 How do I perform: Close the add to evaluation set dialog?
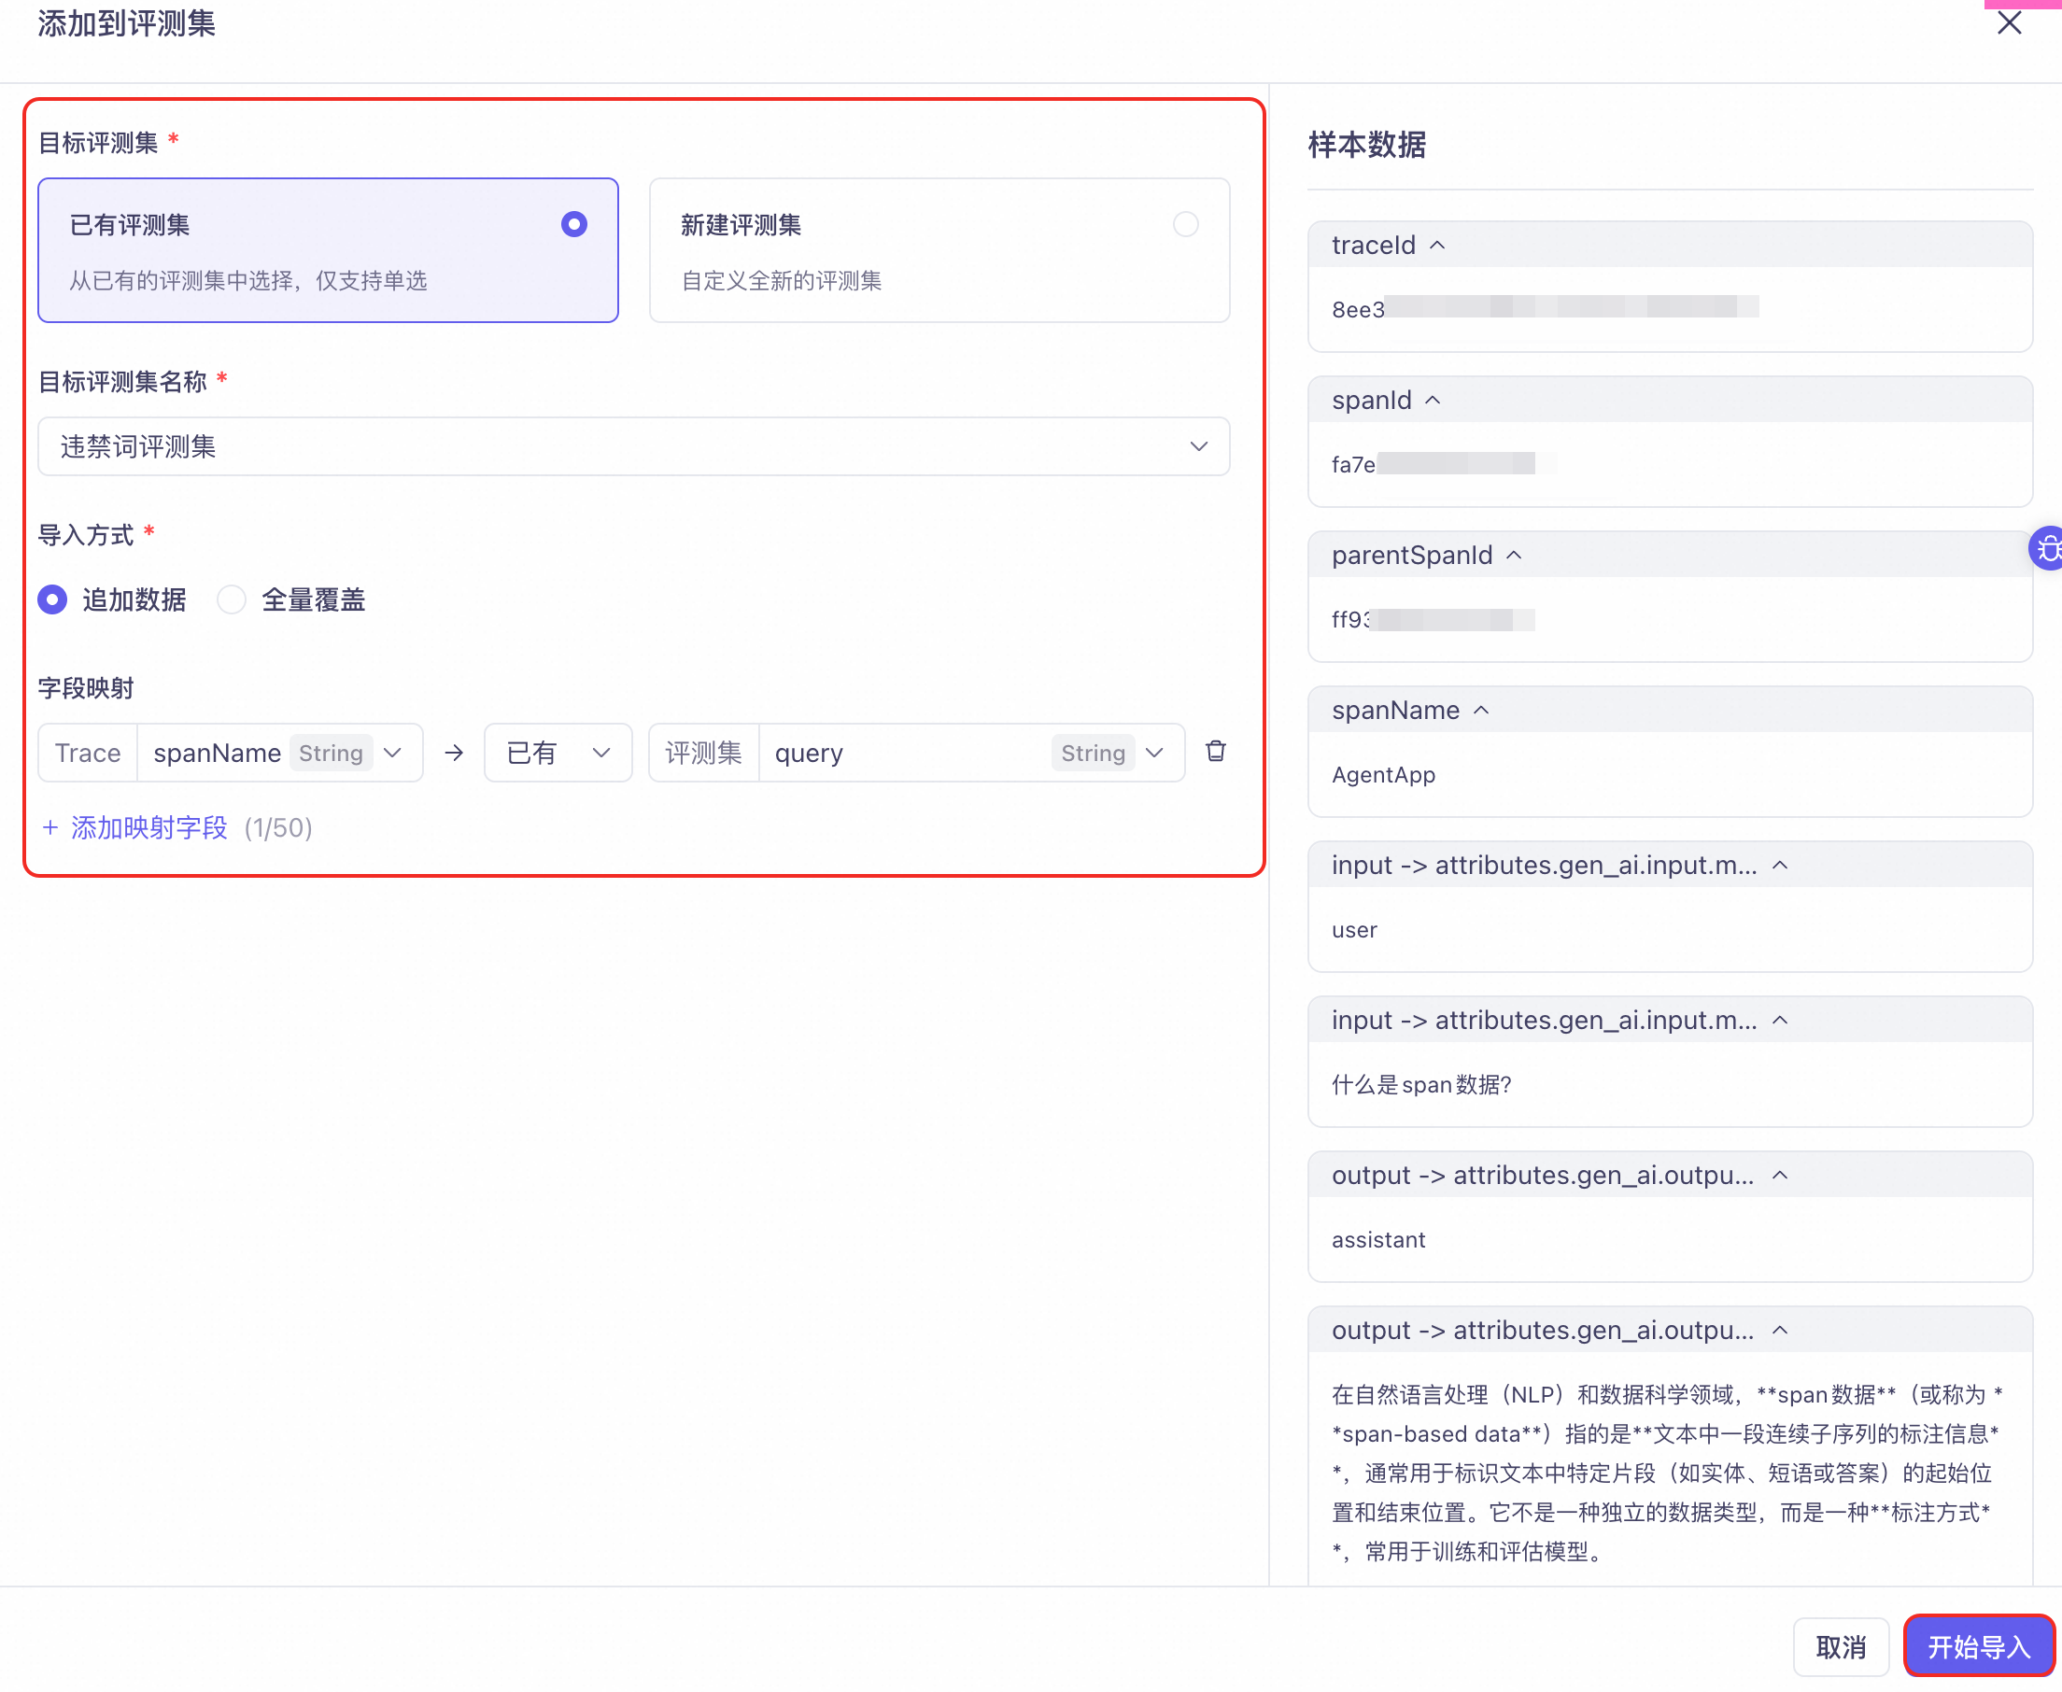point(2009,23)
